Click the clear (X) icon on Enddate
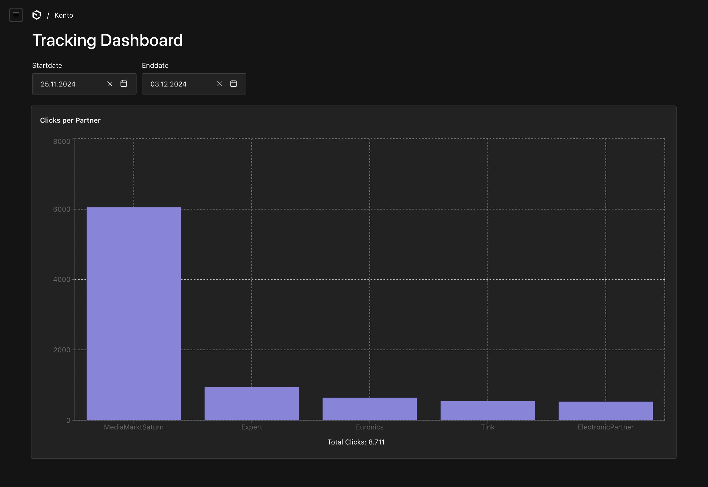Image resolution: width=708 pixels, height=487 pixels. tap(219, 83)
